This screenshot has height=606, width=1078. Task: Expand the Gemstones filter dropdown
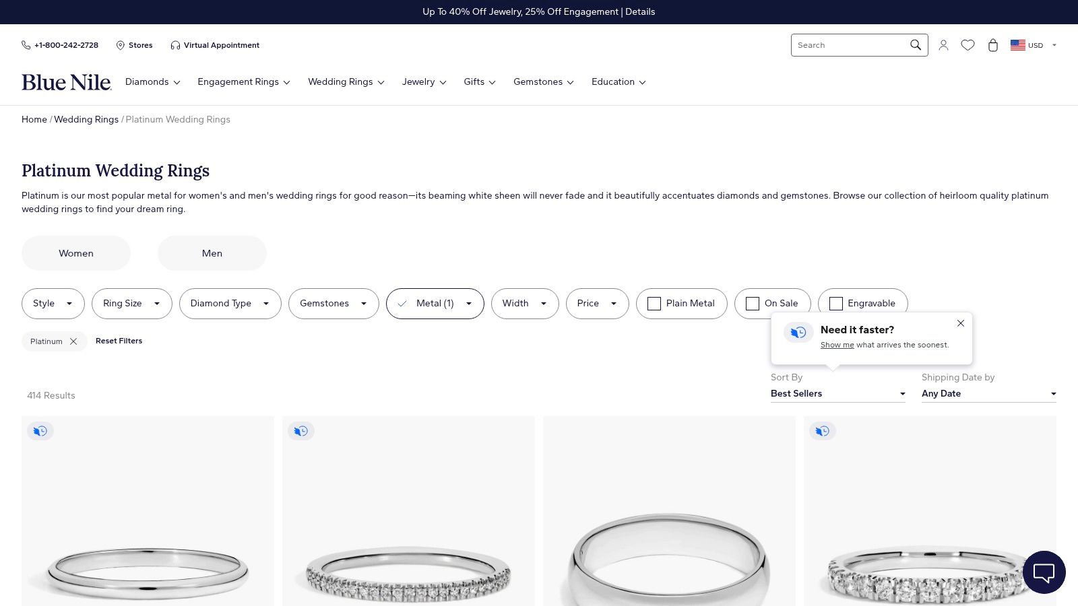click(334, 304)
